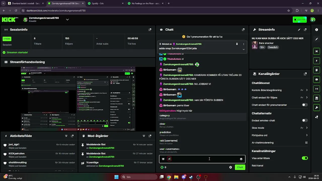The height and width of the screenshot is (181, 322).
Task: Click KICKpatrullen username in activity feed
Action: click(x=17, y=154)
